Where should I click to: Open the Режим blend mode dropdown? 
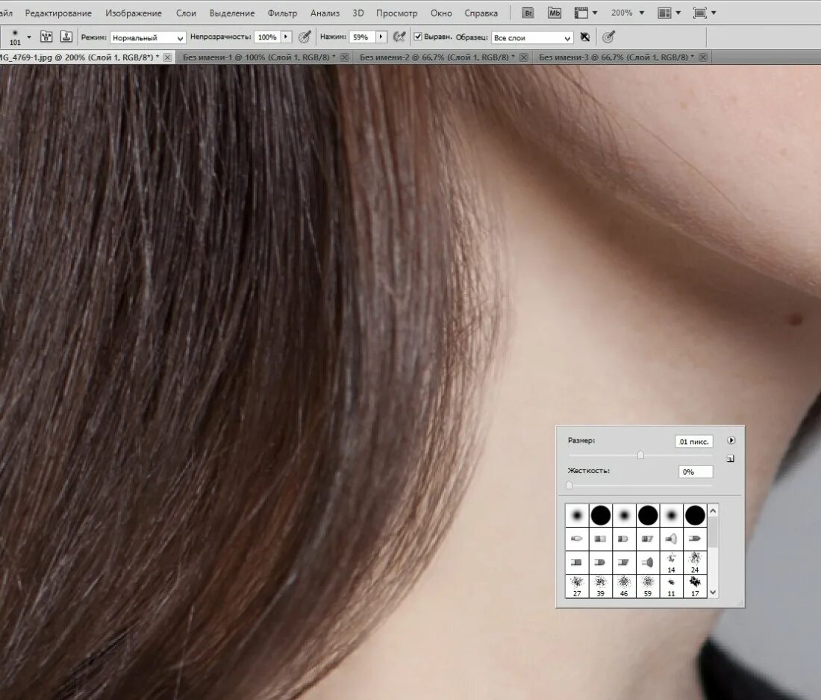tap(148, 38)
